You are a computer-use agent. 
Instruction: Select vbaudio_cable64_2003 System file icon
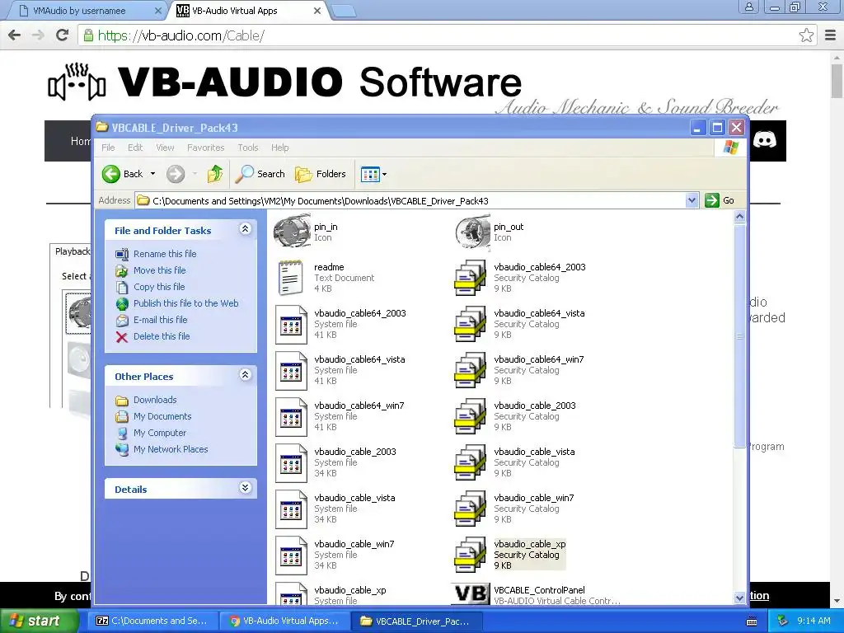pyautogui.click(x=291, y=324)
